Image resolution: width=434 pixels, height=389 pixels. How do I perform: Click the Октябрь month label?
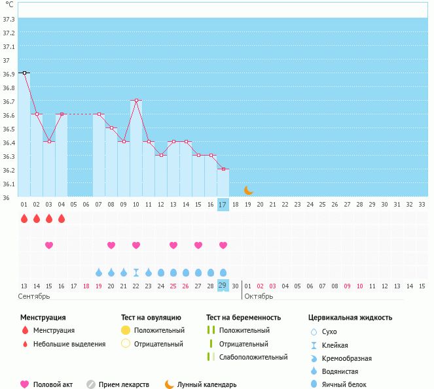click(258, 296)
